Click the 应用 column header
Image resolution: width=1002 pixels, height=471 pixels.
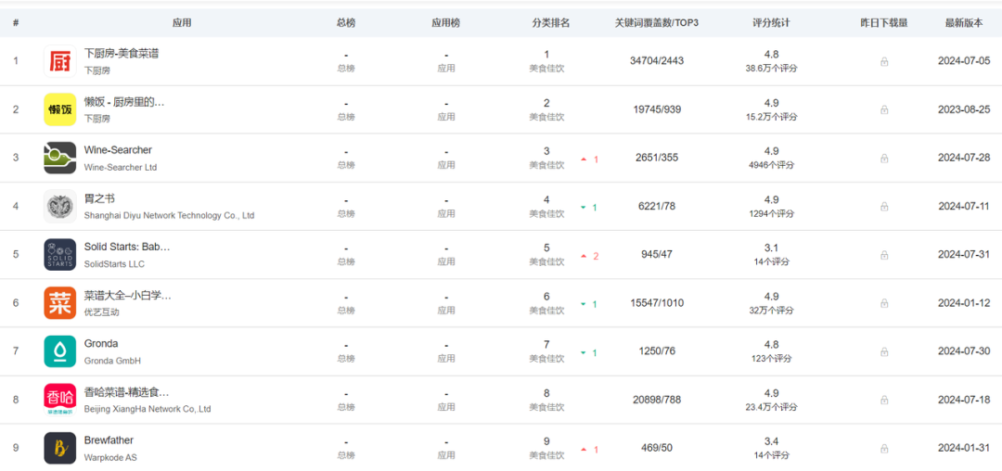pos(182,23)
